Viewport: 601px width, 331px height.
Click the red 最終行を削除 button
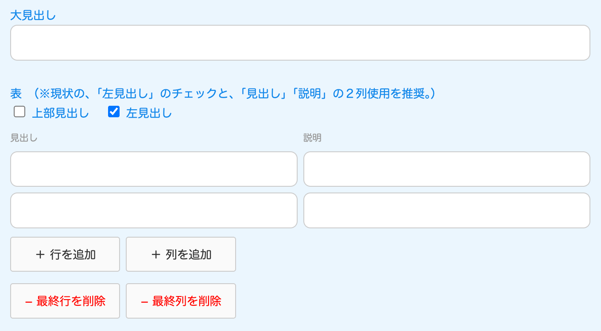65,301
